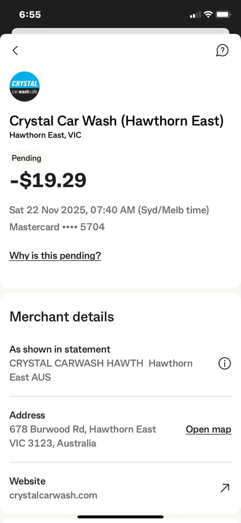
Task: Tap the info icon beside statement name
Action: tap(225, 363)
